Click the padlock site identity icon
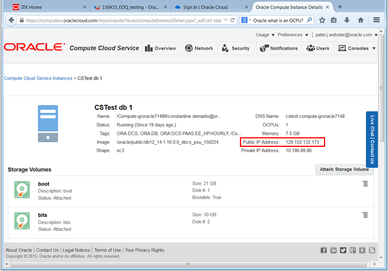The width and height of the screenshot is (388, 271). (x=22, y=20)
